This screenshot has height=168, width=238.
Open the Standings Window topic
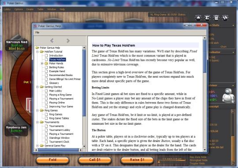pos(59,138)
